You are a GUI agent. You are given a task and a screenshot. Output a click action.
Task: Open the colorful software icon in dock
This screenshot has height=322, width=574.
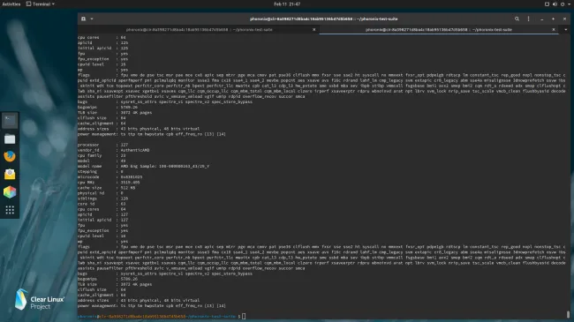(x=10, y=192)
